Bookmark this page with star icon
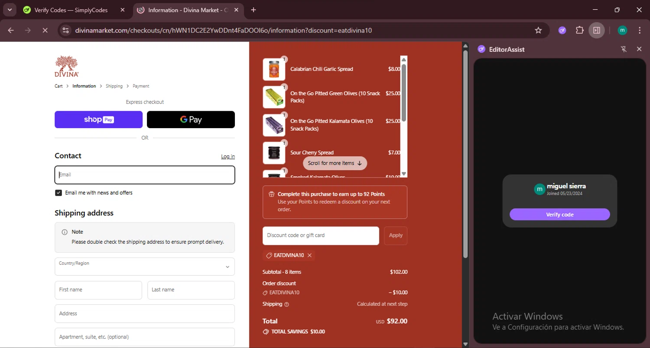This screenshot has height=348, width=650. (x=538, y=30)
